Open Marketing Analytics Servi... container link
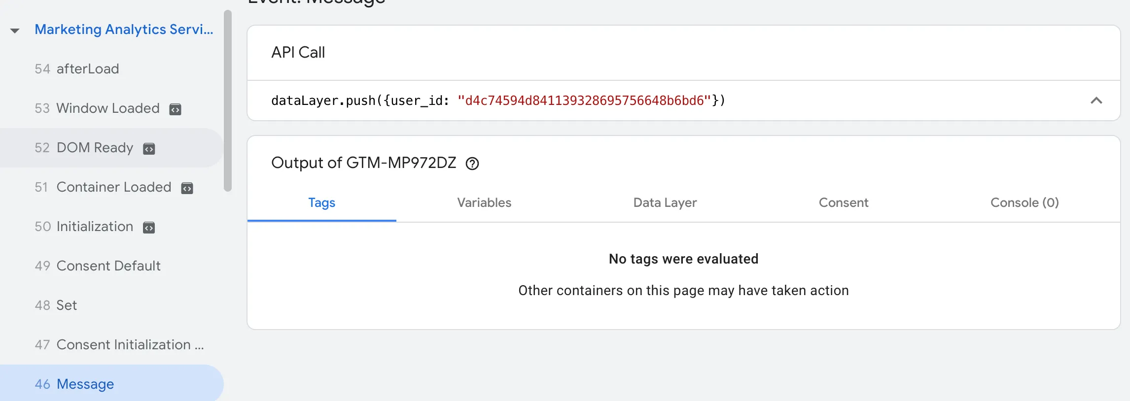 pos(124,30)
